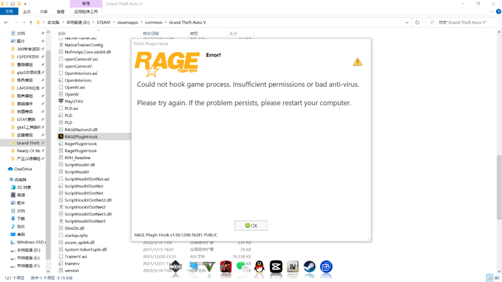Select the startup.rphs file
Screen dimensions: 502x282
[76, 235]
